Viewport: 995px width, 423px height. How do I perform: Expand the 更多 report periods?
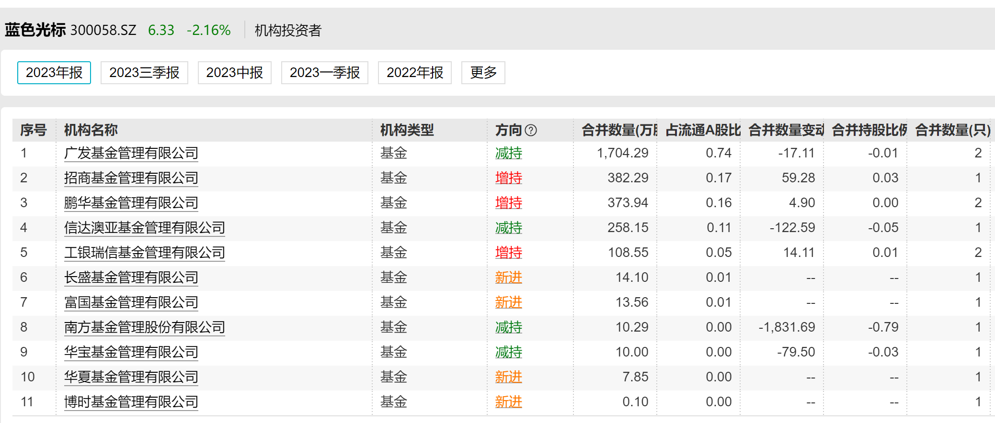(483, 73)
